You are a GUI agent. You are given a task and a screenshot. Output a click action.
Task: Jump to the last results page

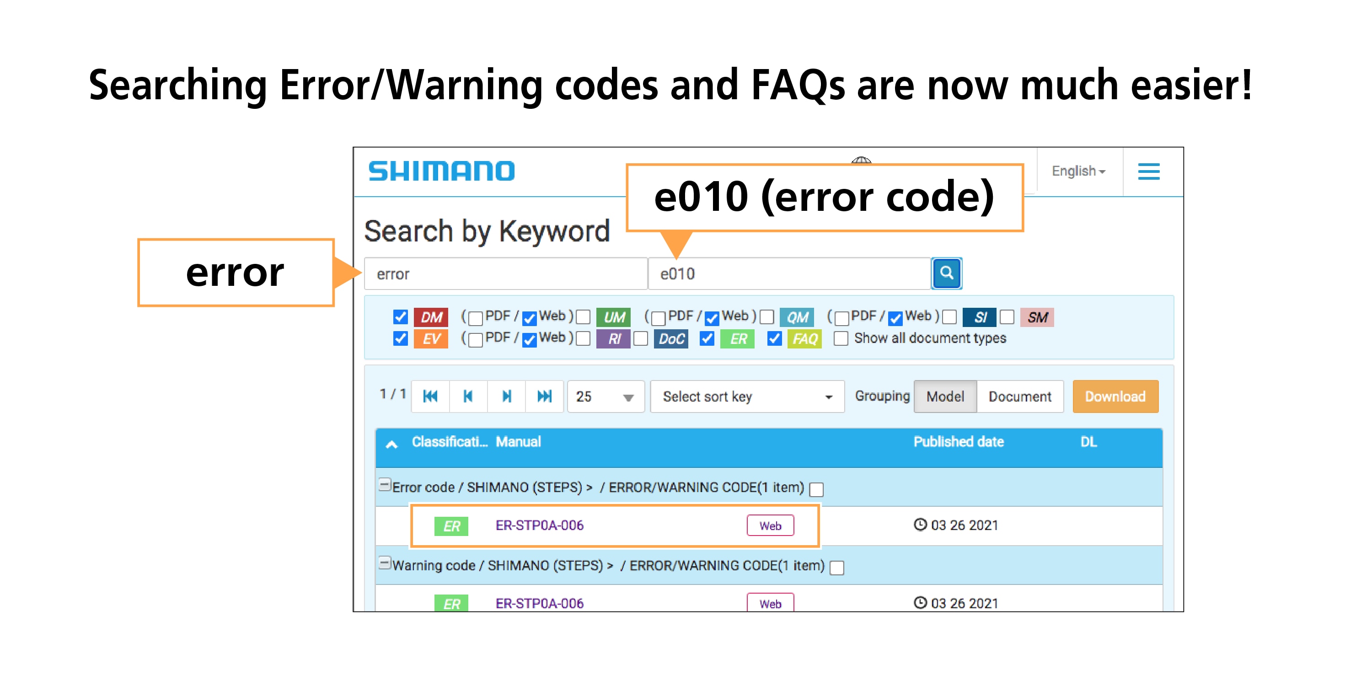click(544, 396)
